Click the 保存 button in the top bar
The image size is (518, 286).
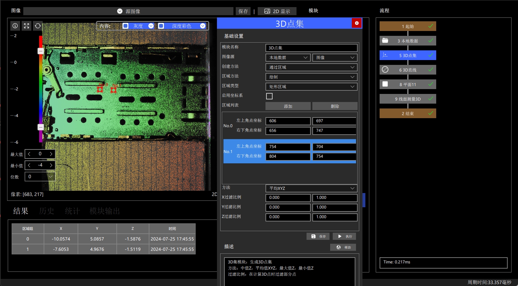(x=243, y=11)
